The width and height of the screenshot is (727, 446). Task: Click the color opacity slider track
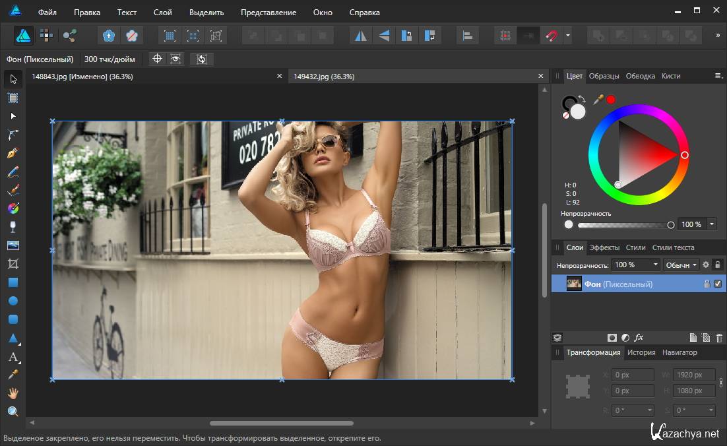click(x=623, y=225)
